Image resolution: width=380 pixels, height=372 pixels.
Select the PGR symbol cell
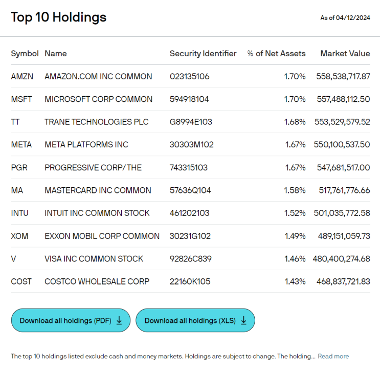tap(19, 167)
